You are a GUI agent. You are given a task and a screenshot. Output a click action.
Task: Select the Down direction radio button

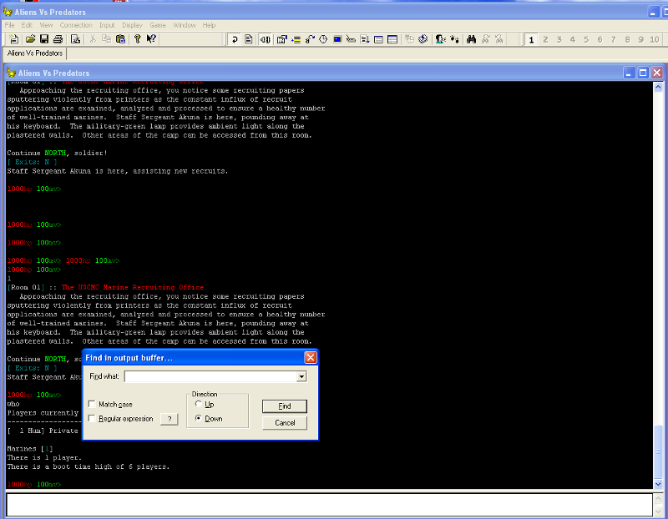(x=198, y=419)
